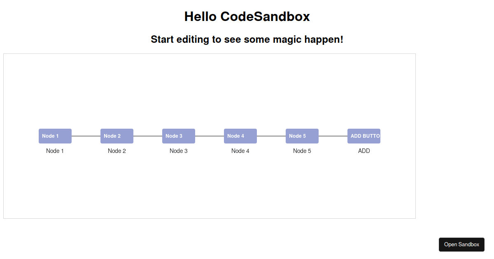494x259 pixels.
Task: Click the "Node 5" caption below its box
Action: [302, 151]
